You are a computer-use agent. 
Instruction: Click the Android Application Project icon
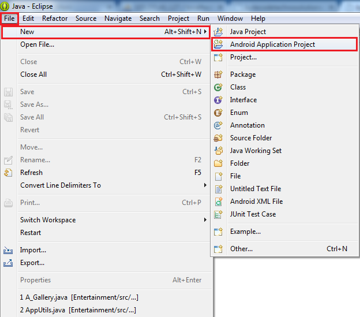tap(218, 44)
